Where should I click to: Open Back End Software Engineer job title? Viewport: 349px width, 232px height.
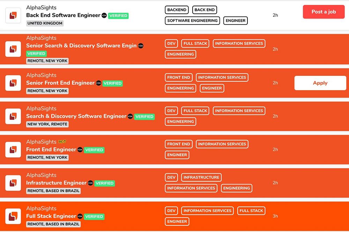63,15
